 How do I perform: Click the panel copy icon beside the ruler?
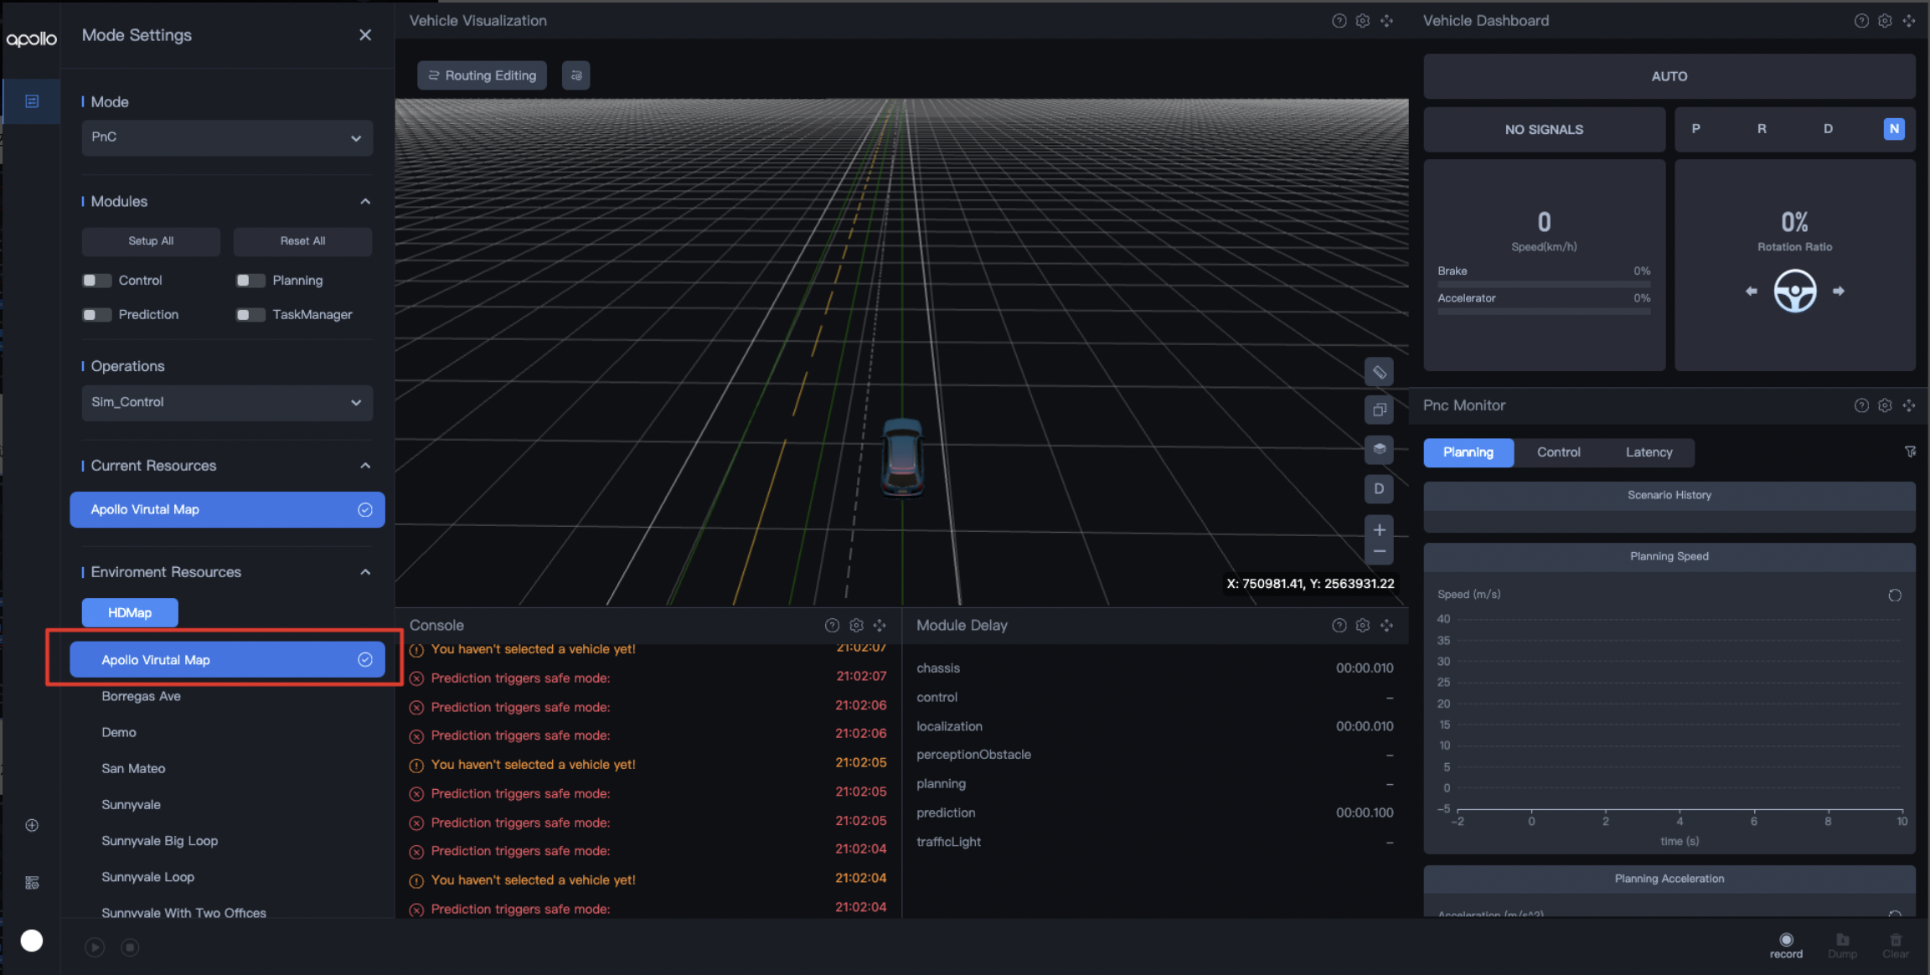[x=1379, y=410]
